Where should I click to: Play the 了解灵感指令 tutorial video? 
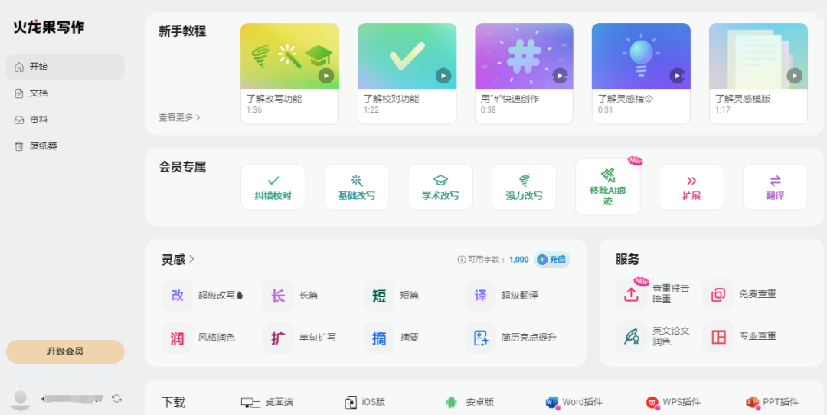click(677, 76)
